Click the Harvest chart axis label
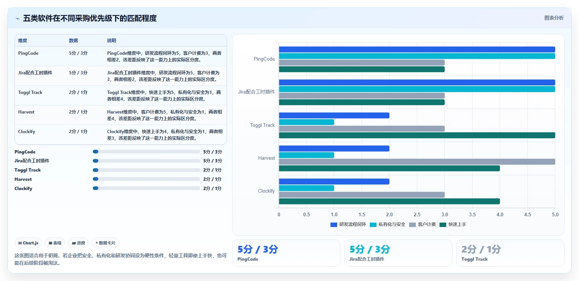This screenshot has width=579, height=281. tap(267, 158)
